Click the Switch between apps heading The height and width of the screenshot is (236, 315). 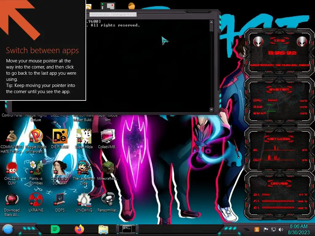42,50
